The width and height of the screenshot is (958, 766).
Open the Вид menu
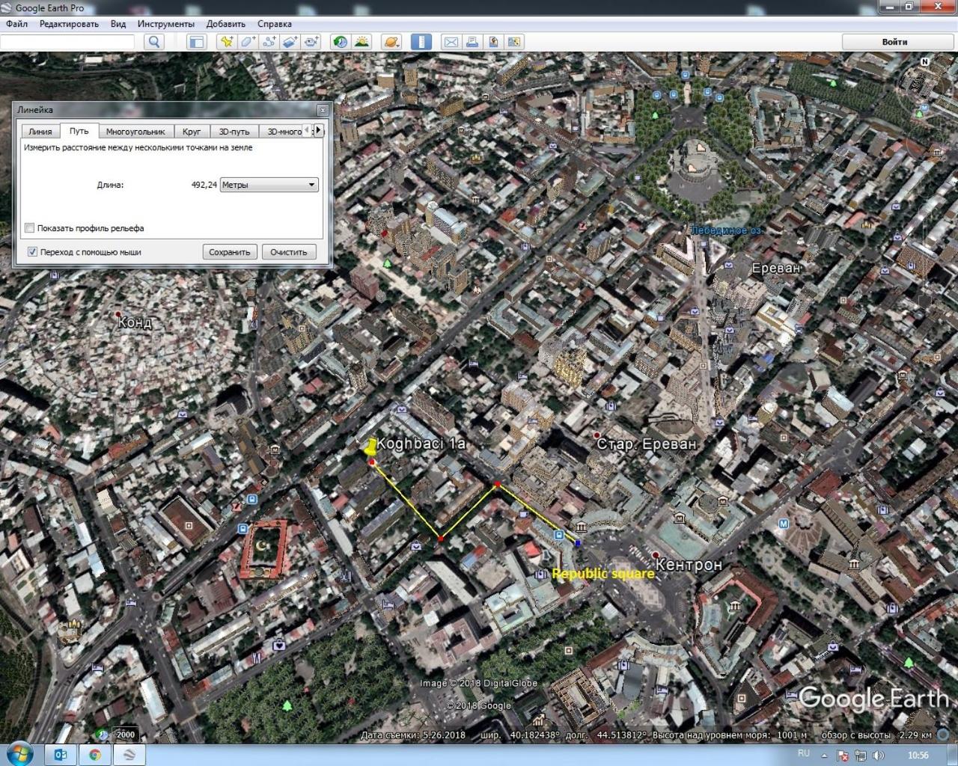[x=118, y=24]
